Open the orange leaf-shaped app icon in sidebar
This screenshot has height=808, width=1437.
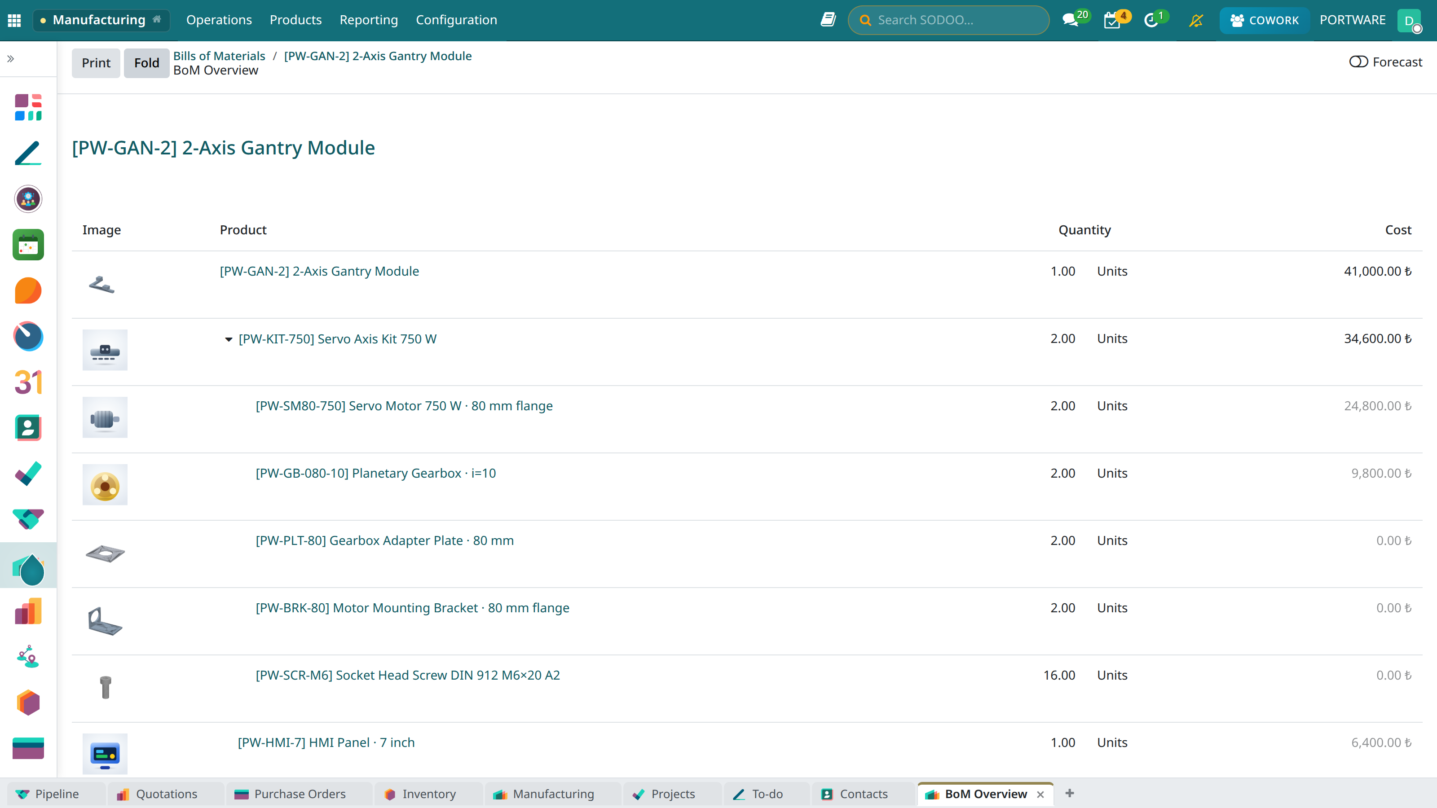[28, 290]
